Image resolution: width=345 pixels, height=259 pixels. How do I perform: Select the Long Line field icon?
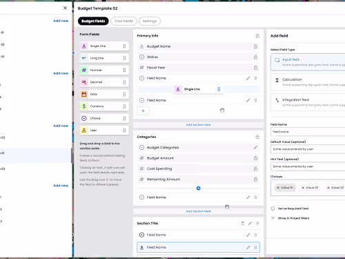click(84, 58)
